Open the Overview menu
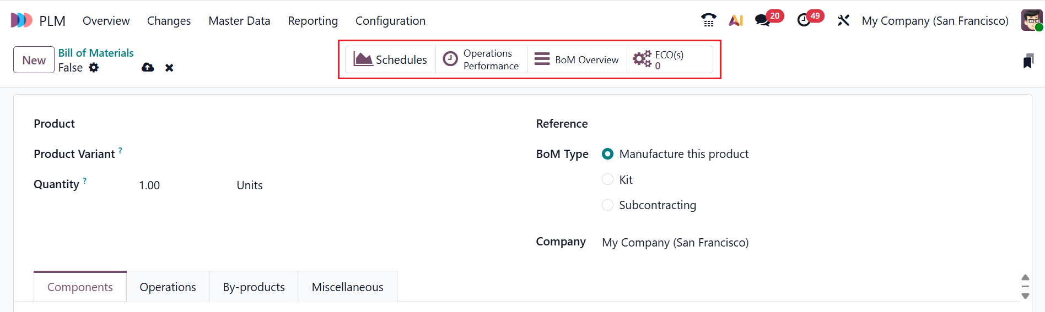1045x312 pixels. click(106, 21)
